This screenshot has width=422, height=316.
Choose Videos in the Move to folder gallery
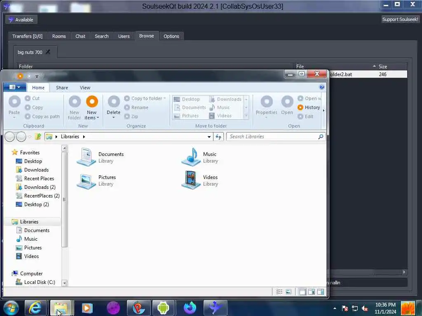point(220,116)
